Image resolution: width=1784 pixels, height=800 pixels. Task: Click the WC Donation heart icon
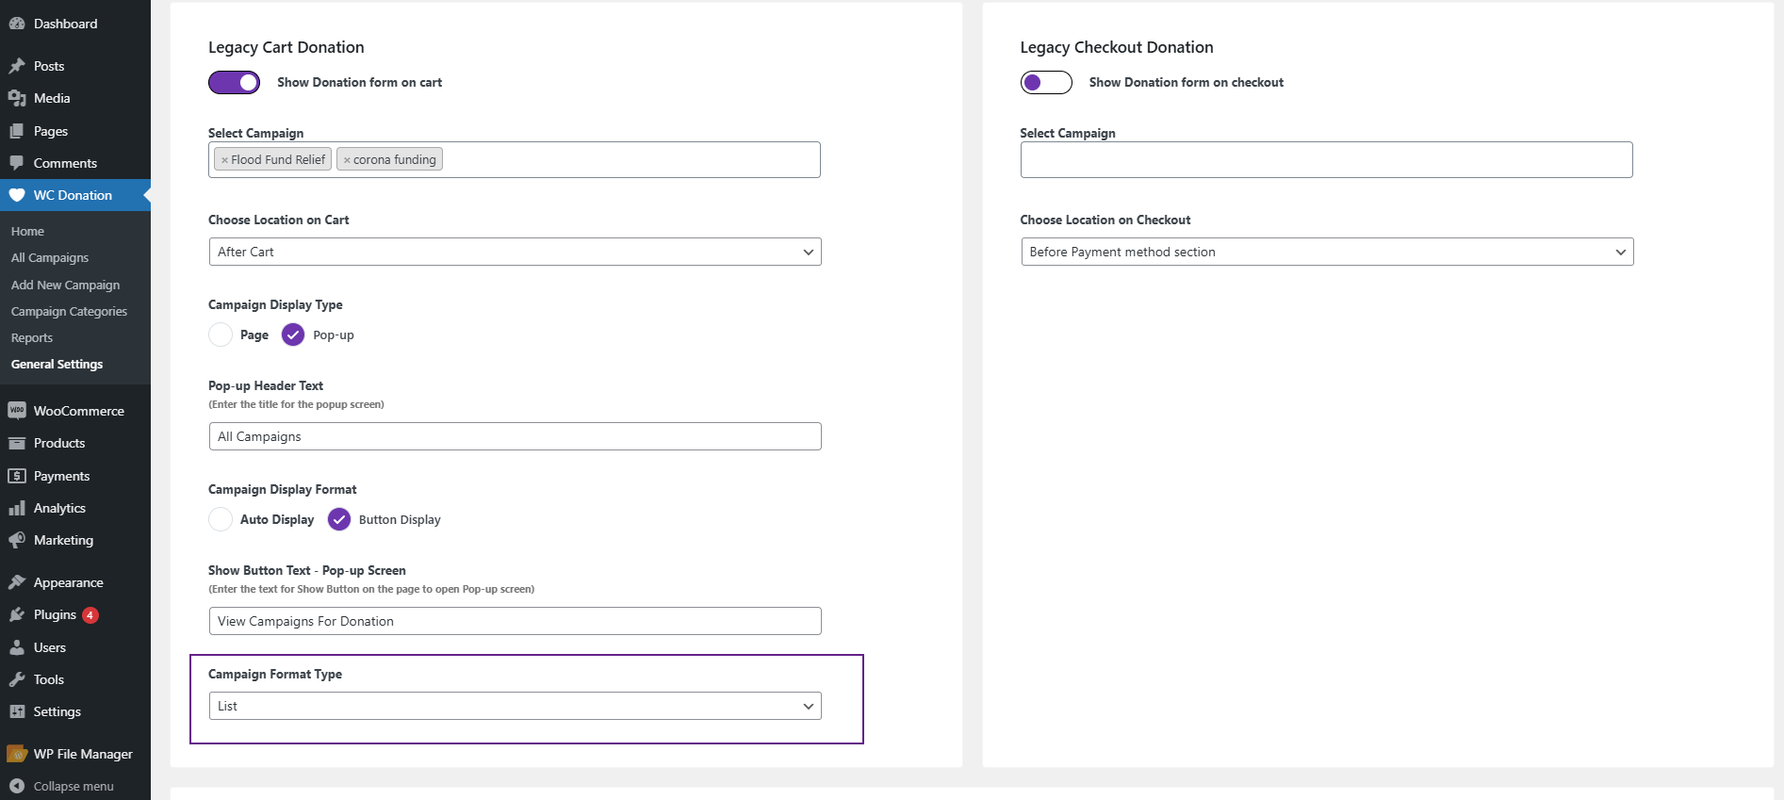pos(17,195)
